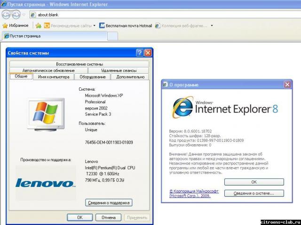Click the browser Back arrow button

point(6,14)
